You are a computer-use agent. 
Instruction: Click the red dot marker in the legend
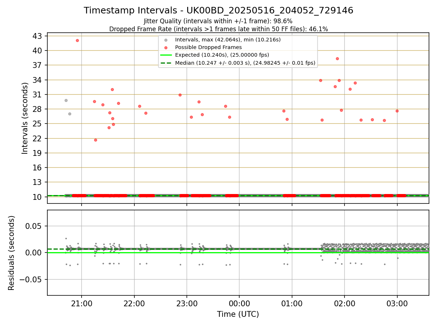[x=166, y=48]
